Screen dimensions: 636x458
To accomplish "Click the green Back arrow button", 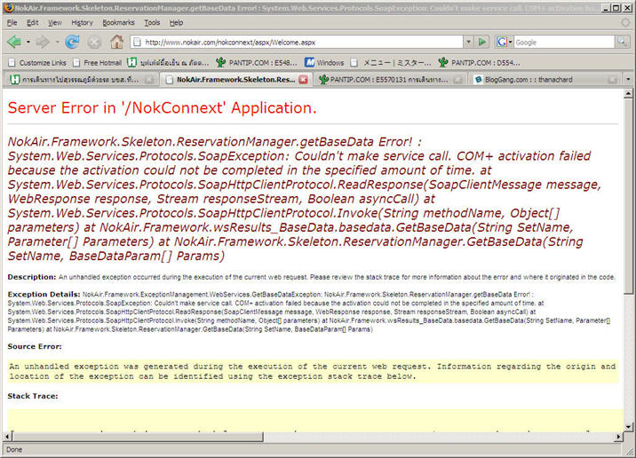I will pos(14,42).
